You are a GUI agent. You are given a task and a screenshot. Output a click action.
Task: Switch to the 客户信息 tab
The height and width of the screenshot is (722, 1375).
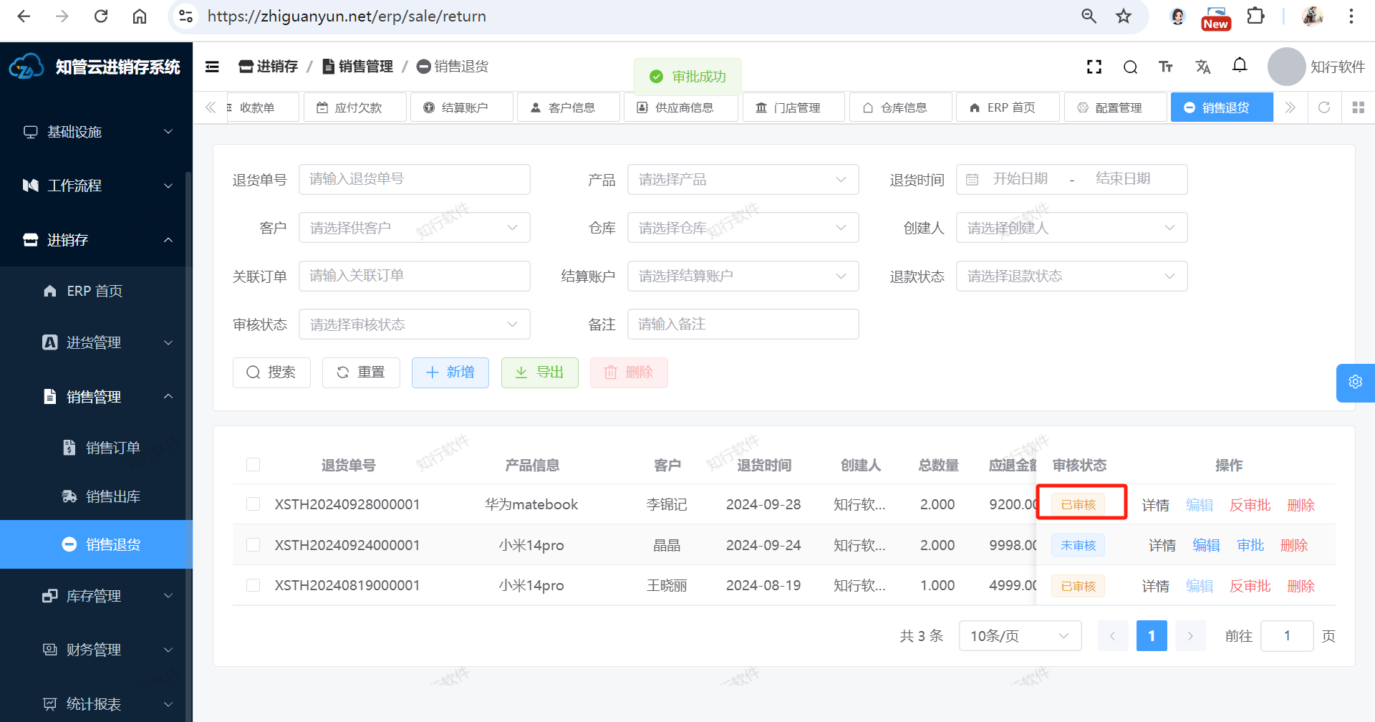pyautogui.click(x=563, y=107)
